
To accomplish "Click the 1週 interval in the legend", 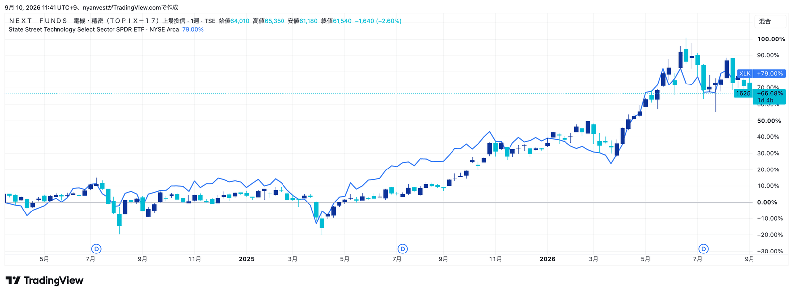I will pos(194,21).
